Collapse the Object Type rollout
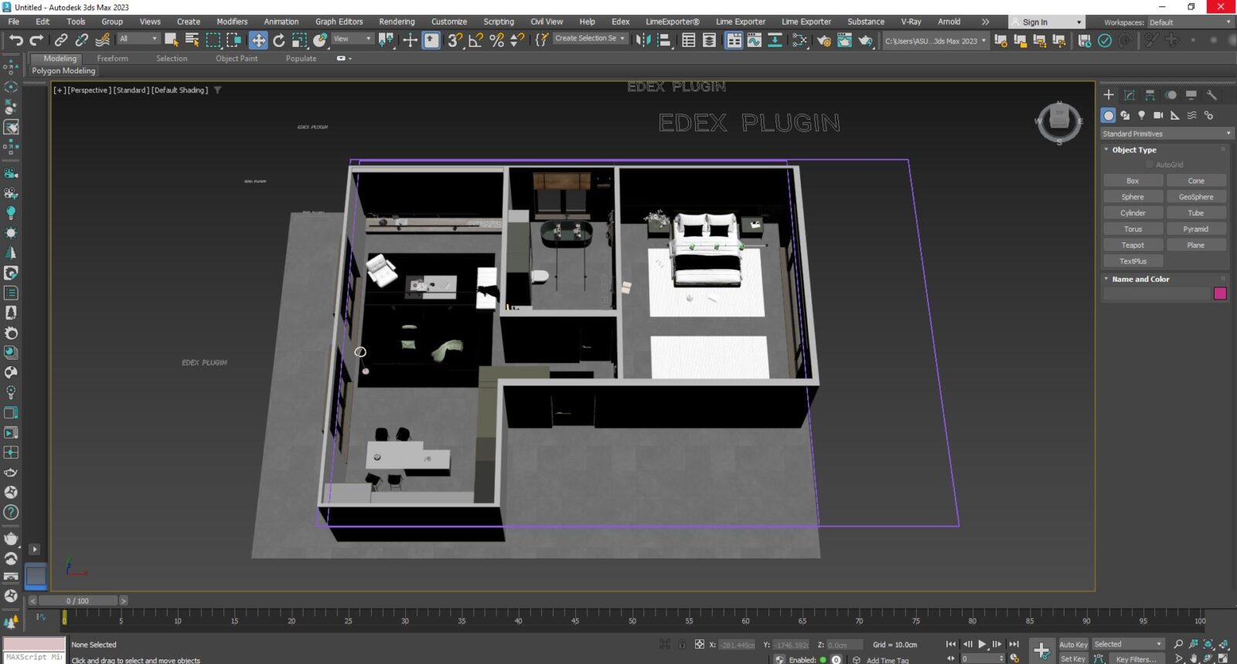The height and width of the screenshot is (664, 1237). 1134,150
